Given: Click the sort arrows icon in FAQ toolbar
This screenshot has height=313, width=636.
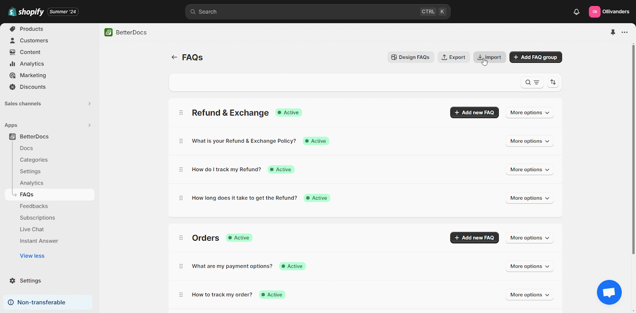Looking at the screenshot, I should [x=553, y=82].
